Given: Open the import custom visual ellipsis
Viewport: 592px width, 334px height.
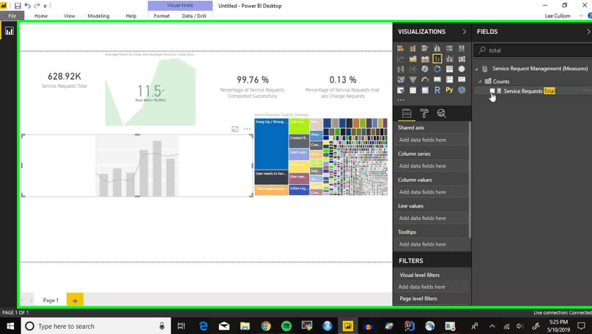Looking at the screenshot, I should (x=401, y=100).
